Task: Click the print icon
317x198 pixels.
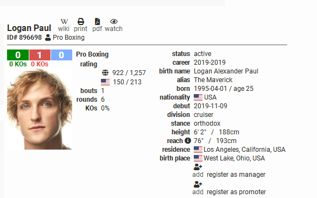Action: pyautogui.click(x=81, y=21)
